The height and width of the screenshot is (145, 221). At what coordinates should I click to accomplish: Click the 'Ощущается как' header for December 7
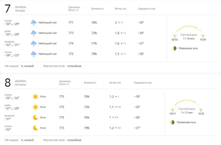point(146,9)
